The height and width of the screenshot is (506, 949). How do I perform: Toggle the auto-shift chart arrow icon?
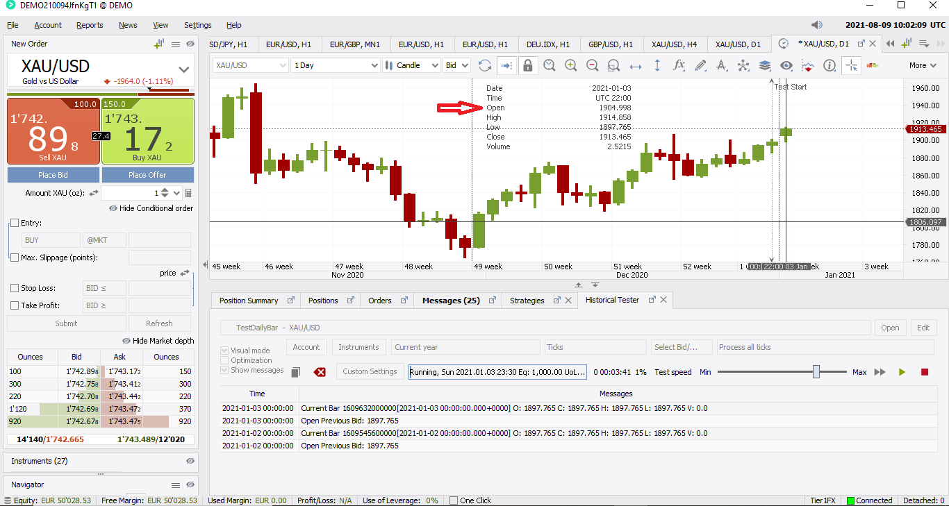(506, 65)
